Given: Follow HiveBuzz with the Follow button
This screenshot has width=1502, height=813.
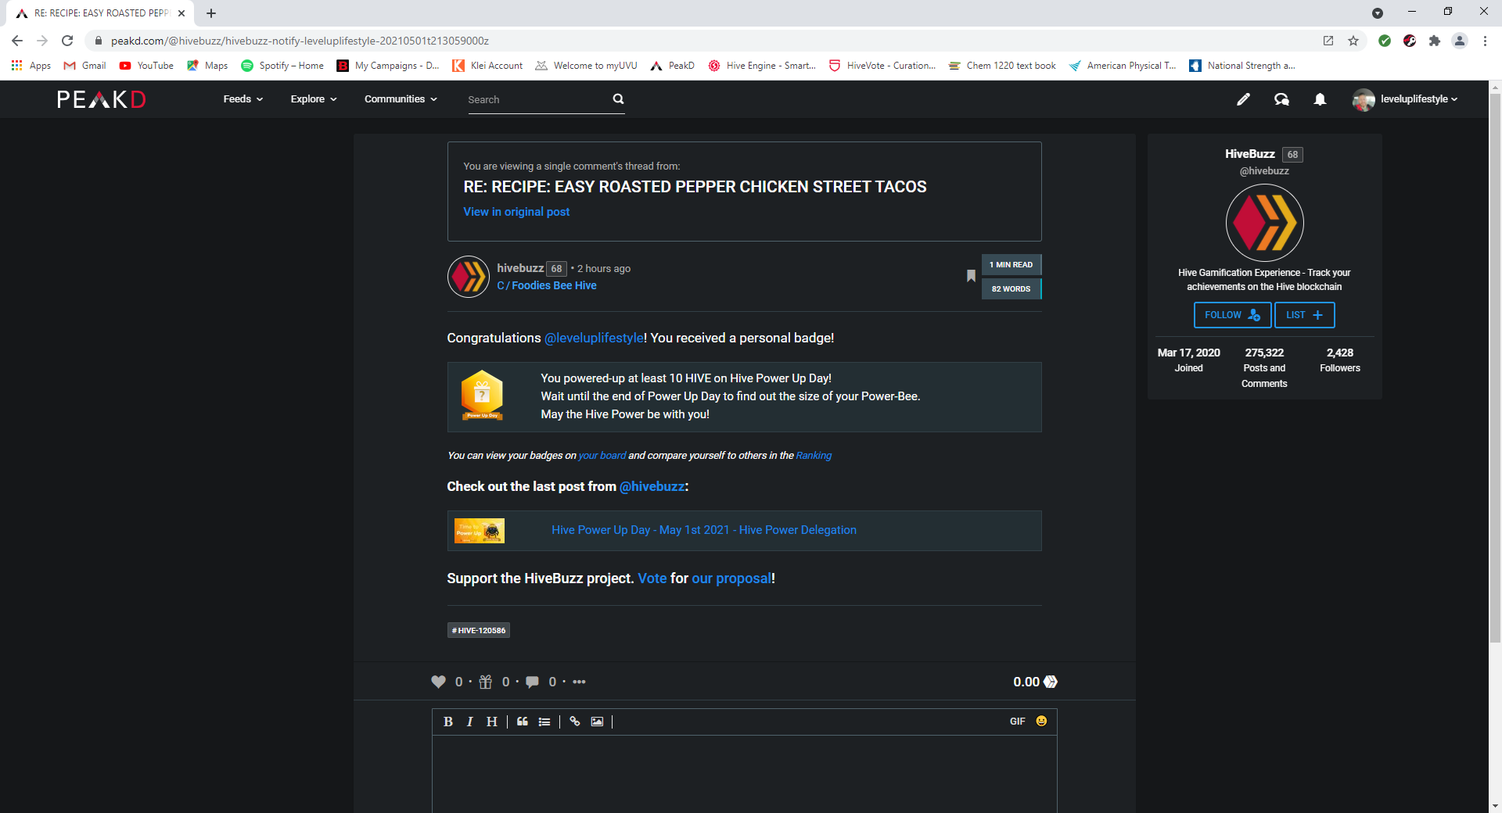Looking at the screenshot, I should pyautogui.click(x=1232, y=315).
